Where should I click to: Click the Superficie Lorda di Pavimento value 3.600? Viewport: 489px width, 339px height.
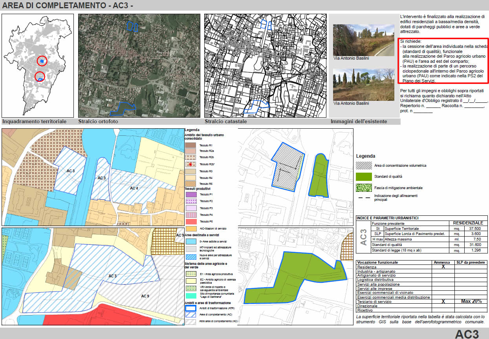pyautogui.click(x=475, y=234)
